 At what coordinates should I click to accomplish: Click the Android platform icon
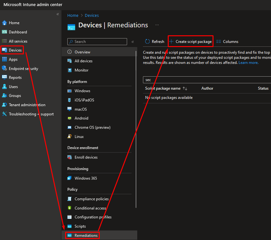[x=70, y=118]
